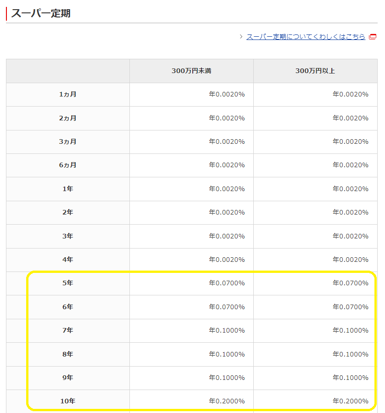Click the 9年 rate 年0.1000% under 300万円未満
The image size is (385, 413).
pyautogui.click(x=227, y=378)
